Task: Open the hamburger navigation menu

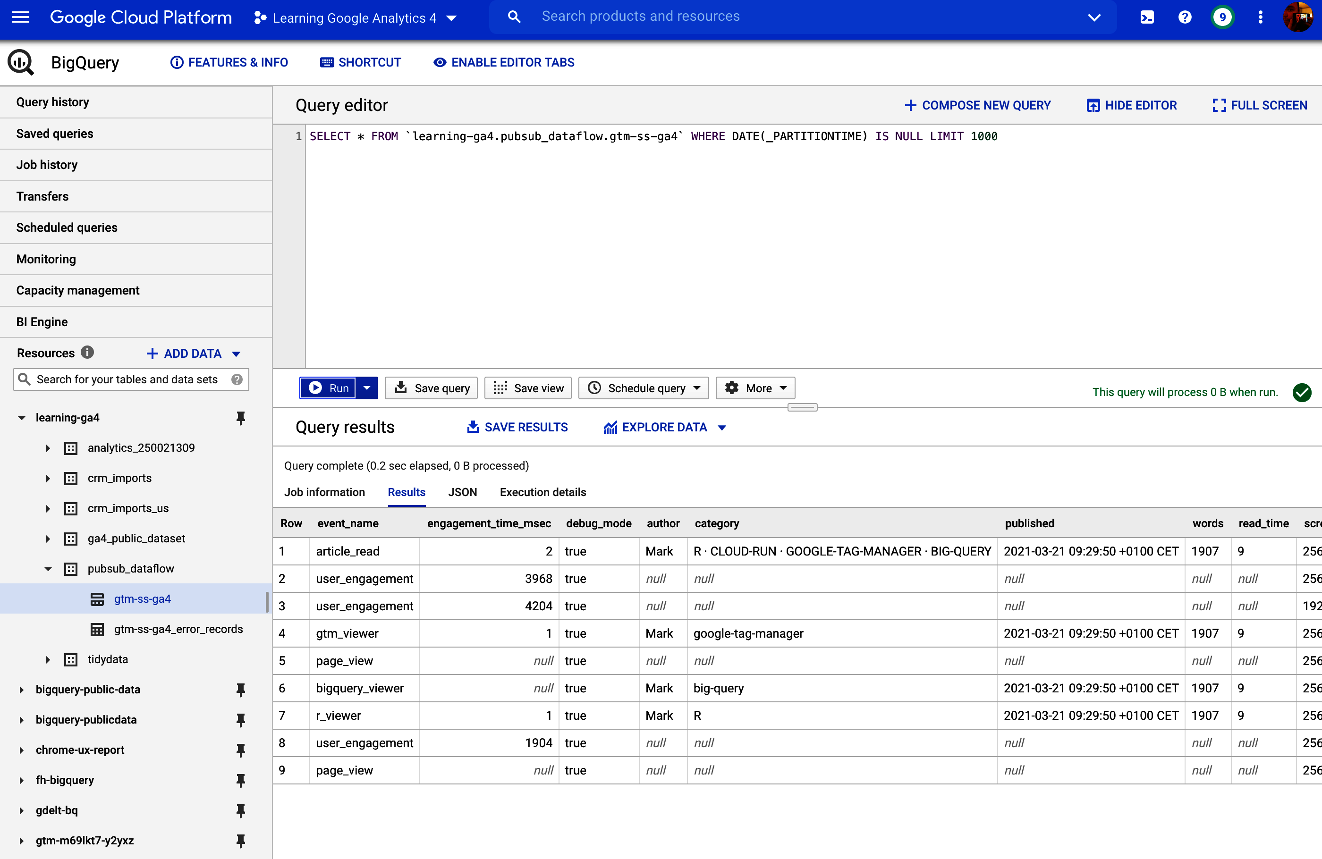Action: tap(21, 17)
